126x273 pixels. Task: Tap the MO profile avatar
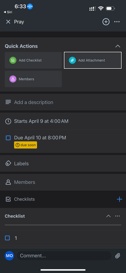[x=9, y=256]
